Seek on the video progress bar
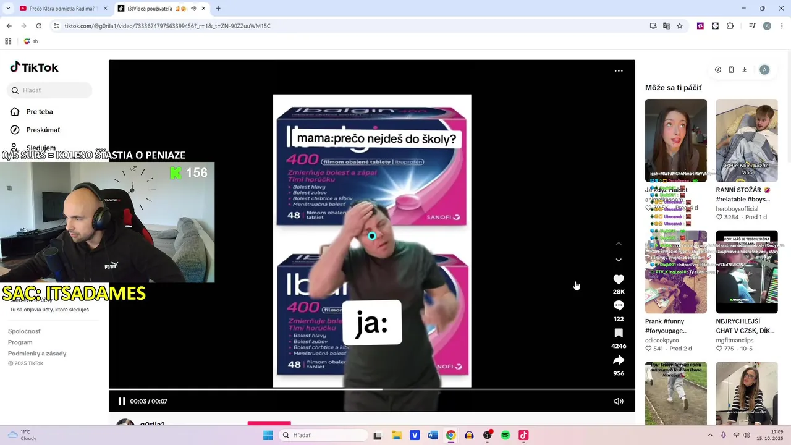The image size is (791, 445). coord(372,389)
